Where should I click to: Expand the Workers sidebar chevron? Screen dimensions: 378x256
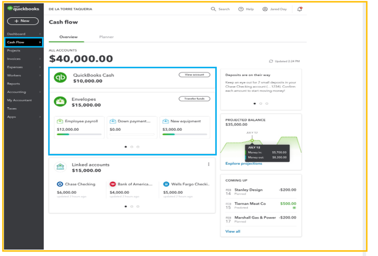pos(40,75)
